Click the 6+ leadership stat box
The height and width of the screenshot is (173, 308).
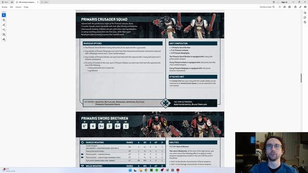pos(117,126)
